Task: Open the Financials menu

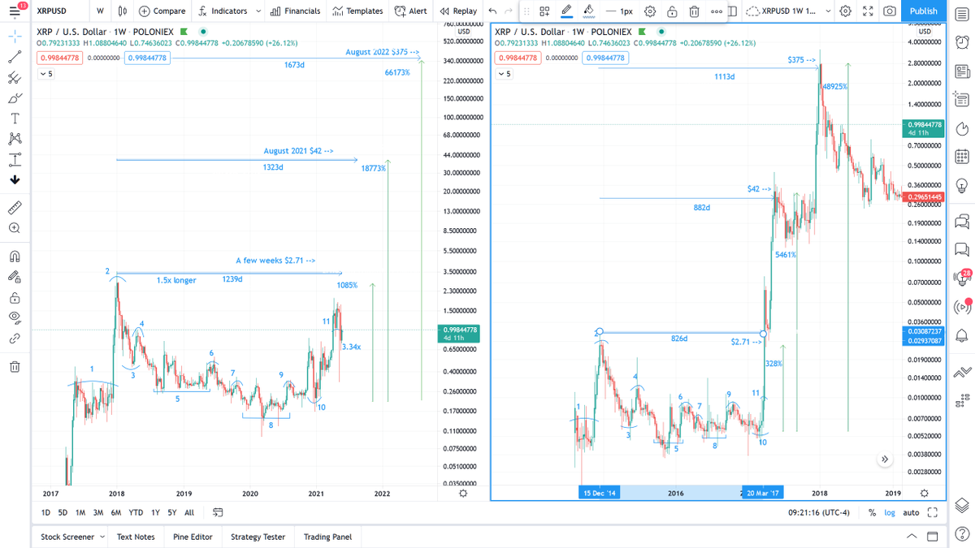Action: point(295,11)
